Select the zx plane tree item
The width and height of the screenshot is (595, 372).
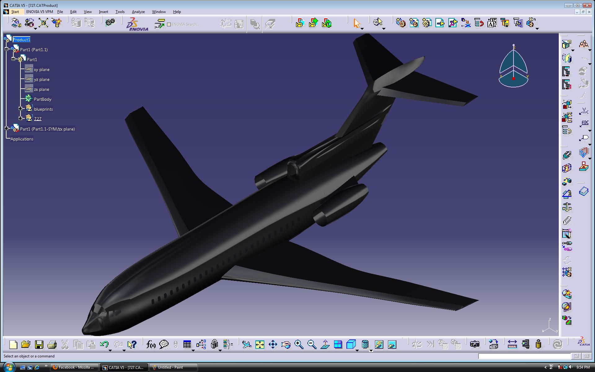(x=42, y=90)
